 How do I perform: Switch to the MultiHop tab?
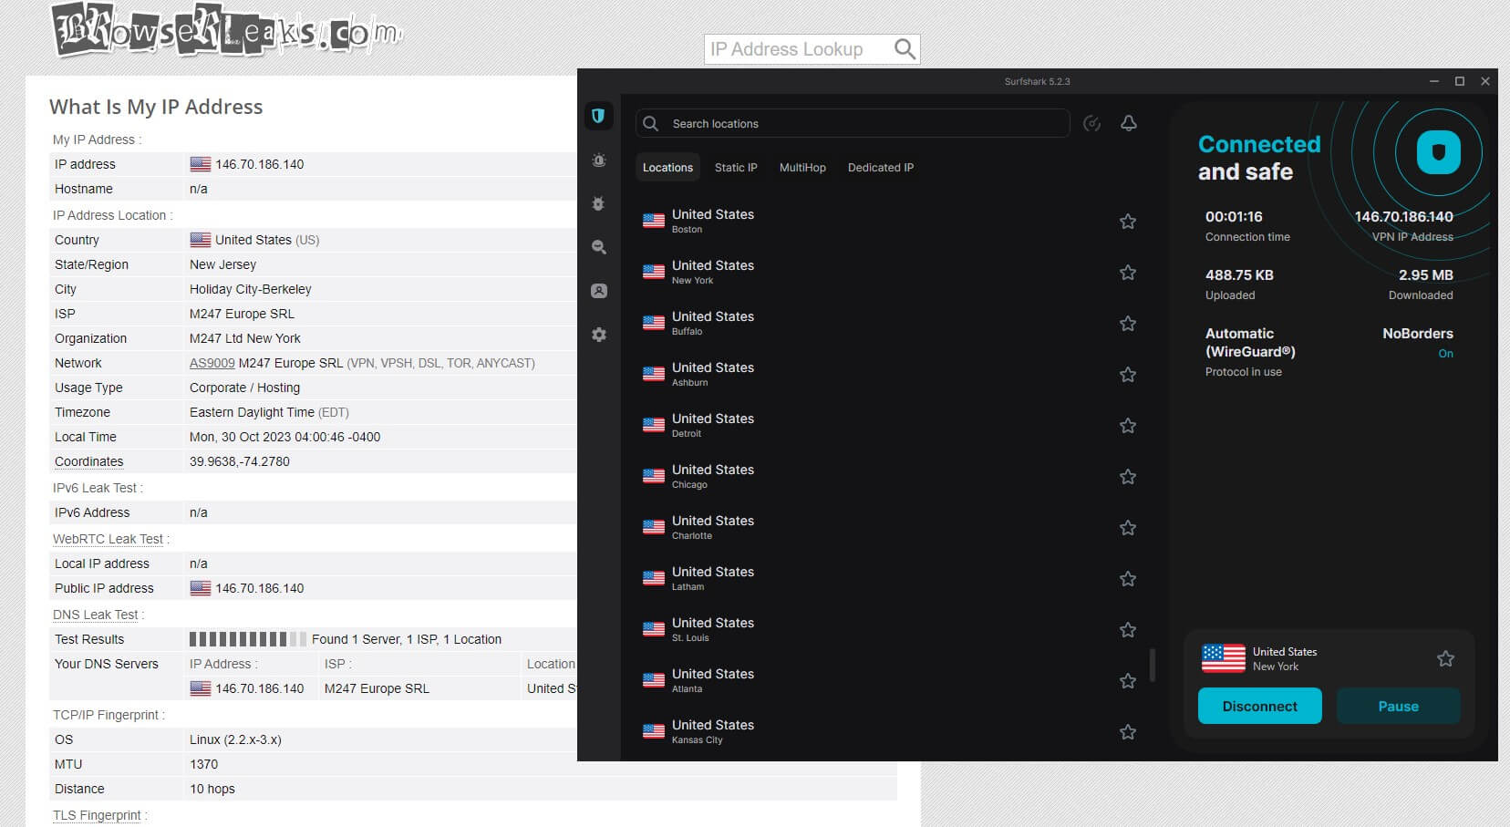(802, 168)
